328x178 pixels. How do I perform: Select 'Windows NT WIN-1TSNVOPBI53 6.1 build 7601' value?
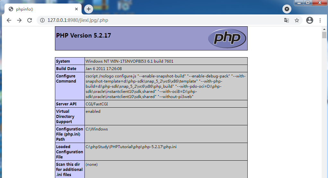[129, 61]
